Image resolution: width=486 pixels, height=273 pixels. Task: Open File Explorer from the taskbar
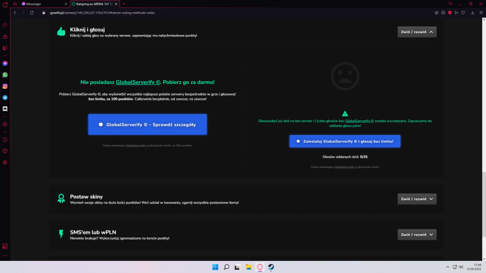pyautogui.click(x=248, y=267)
